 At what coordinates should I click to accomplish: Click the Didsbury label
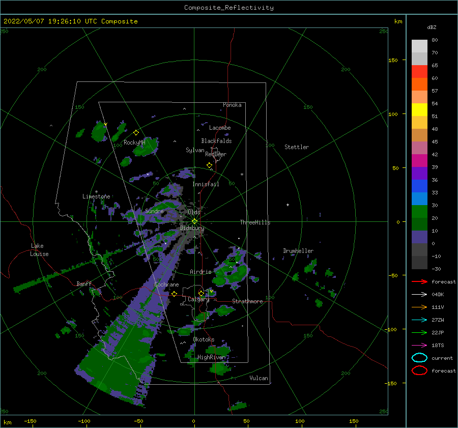point(192,228)
